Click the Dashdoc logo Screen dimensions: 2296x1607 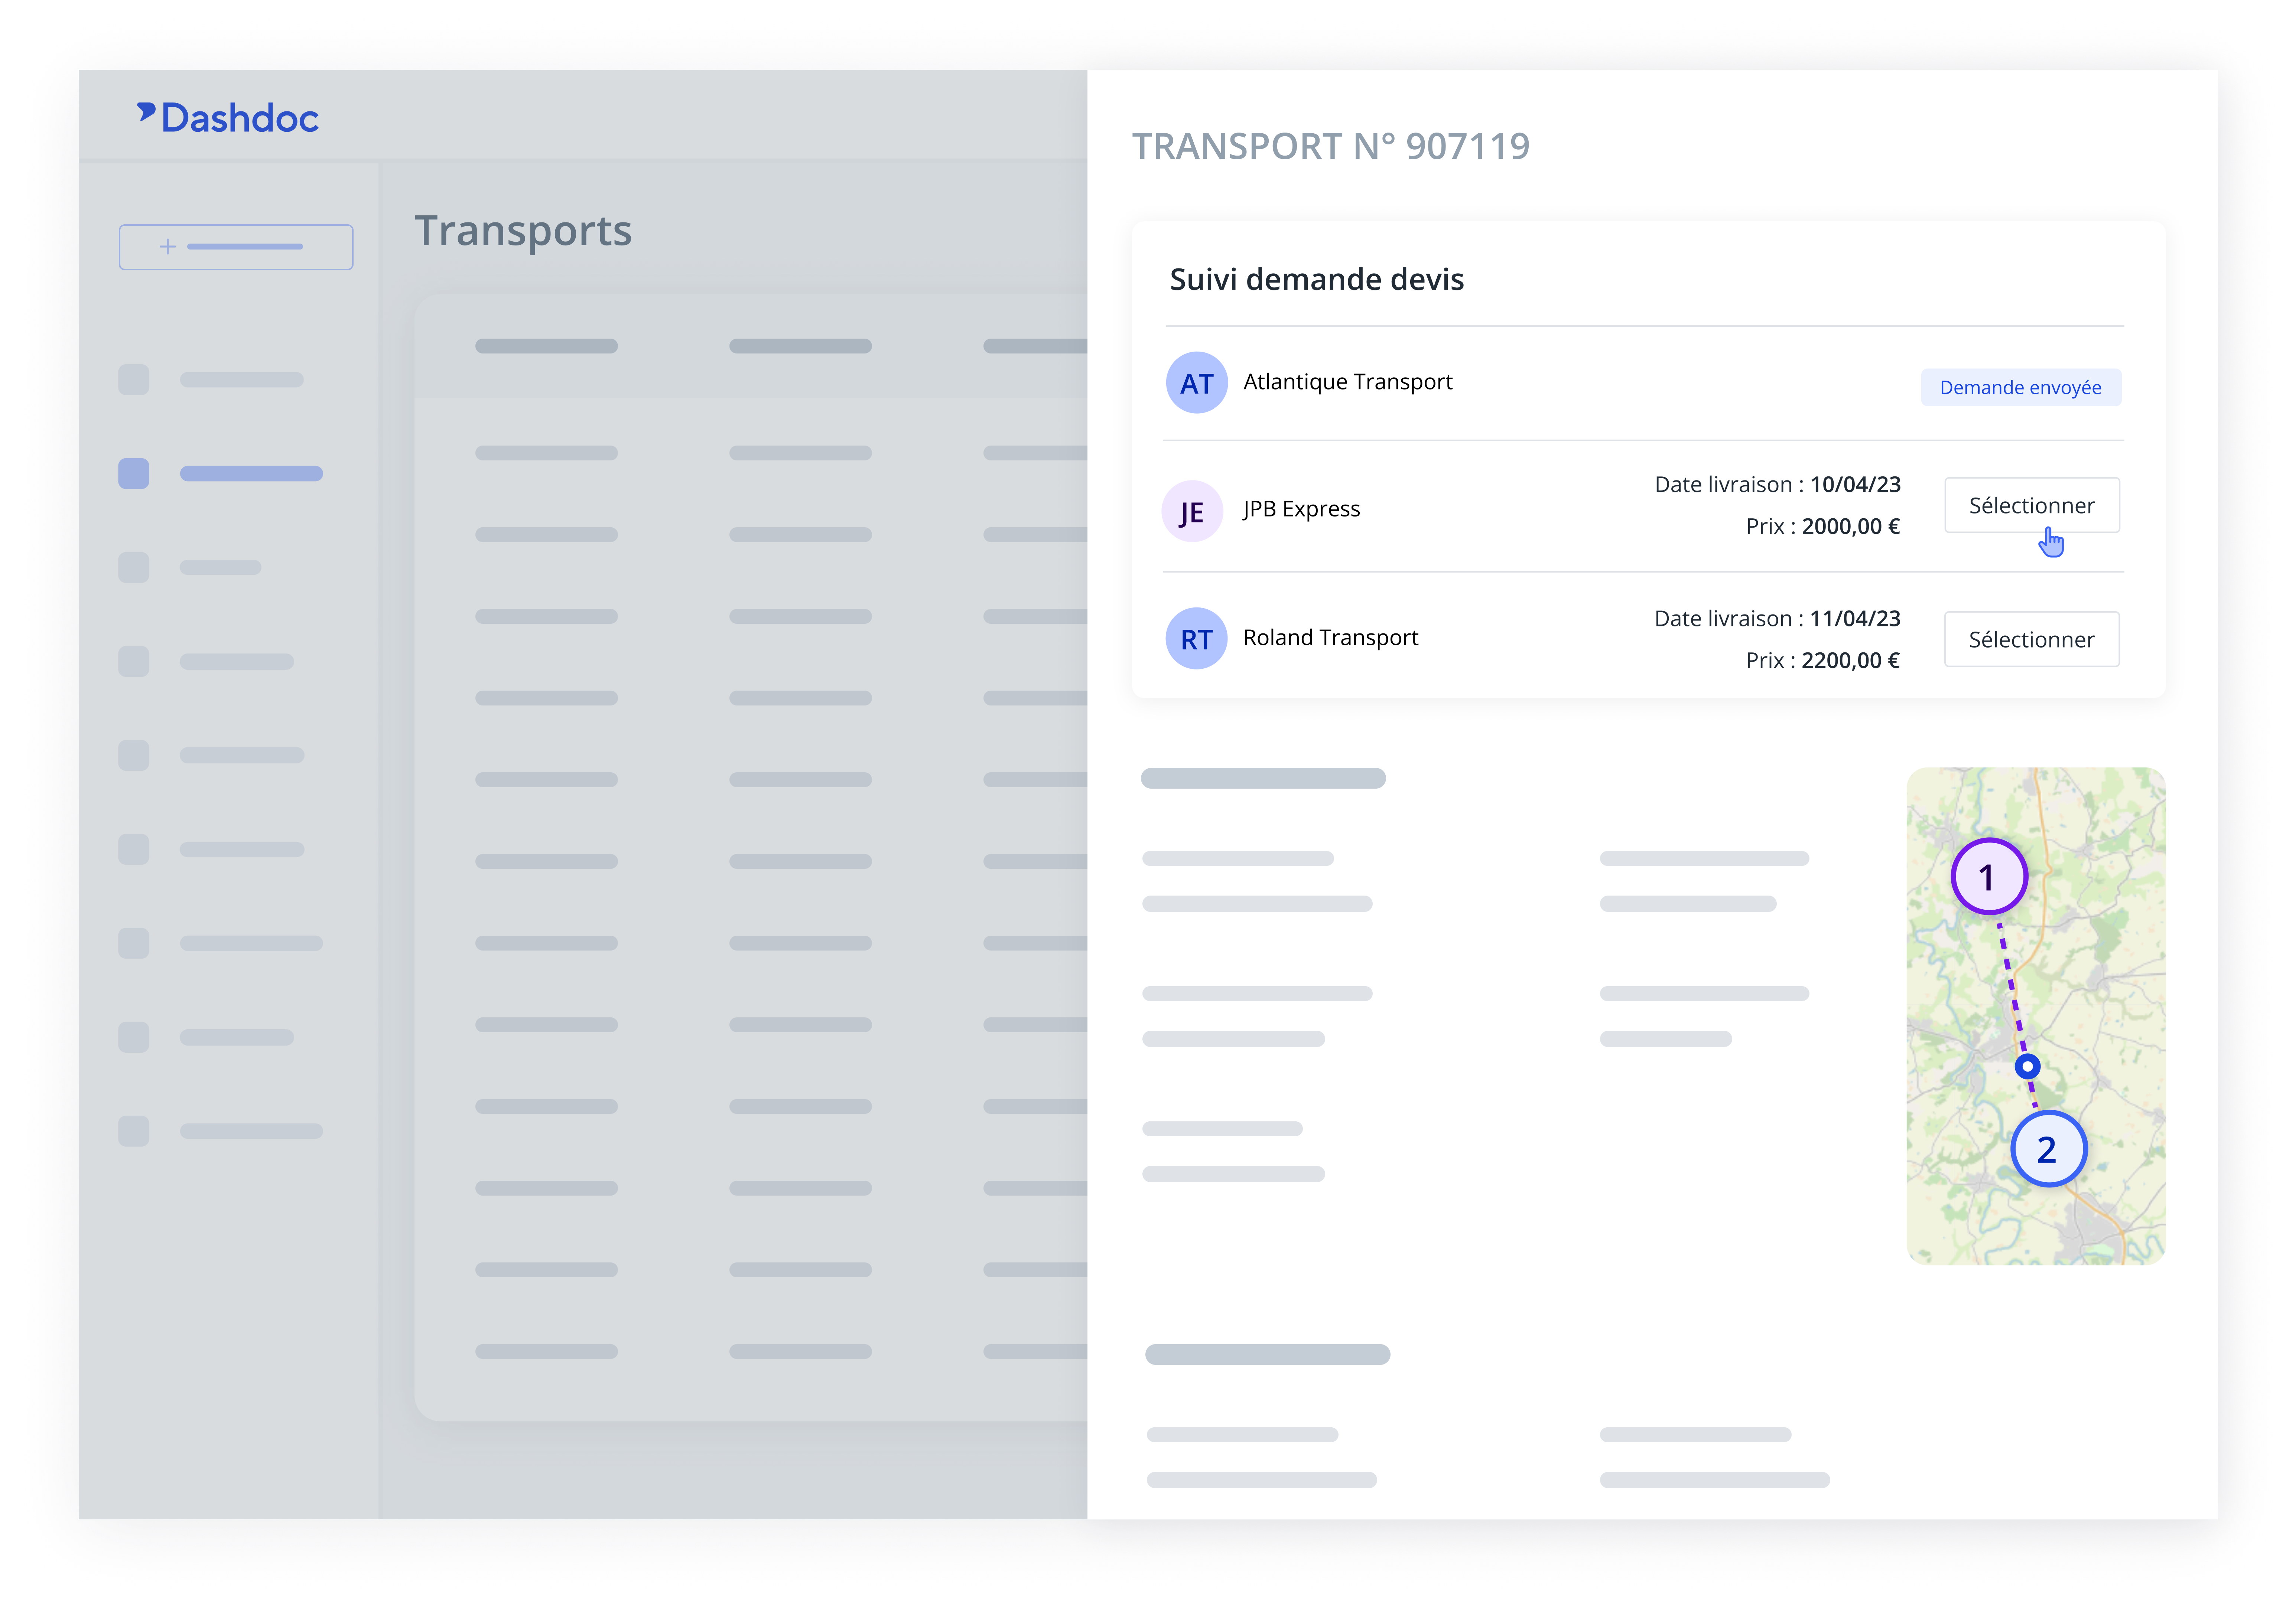(x=228, y=118)
